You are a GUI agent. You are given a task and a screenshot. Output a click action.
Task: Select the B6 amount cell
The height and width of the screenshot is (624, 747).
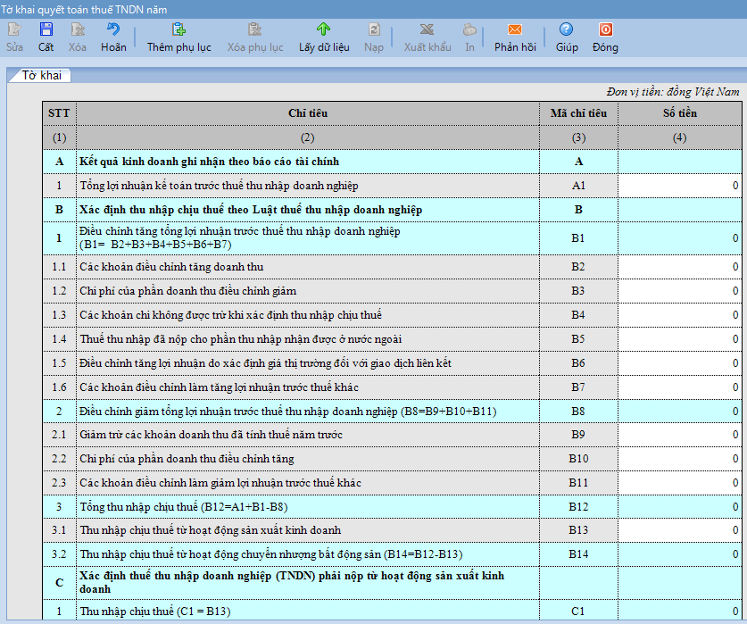point(680,363)
